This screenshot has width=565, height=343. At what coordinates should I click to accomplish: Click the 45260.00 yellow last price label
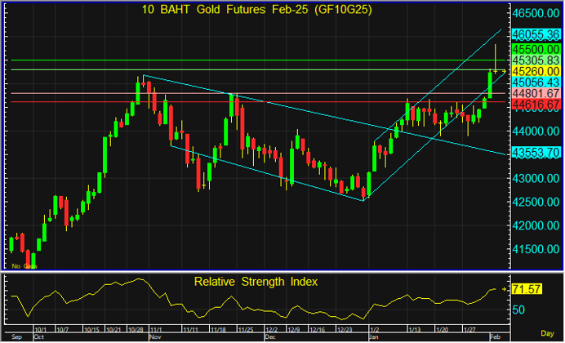[x=536, y=71]
